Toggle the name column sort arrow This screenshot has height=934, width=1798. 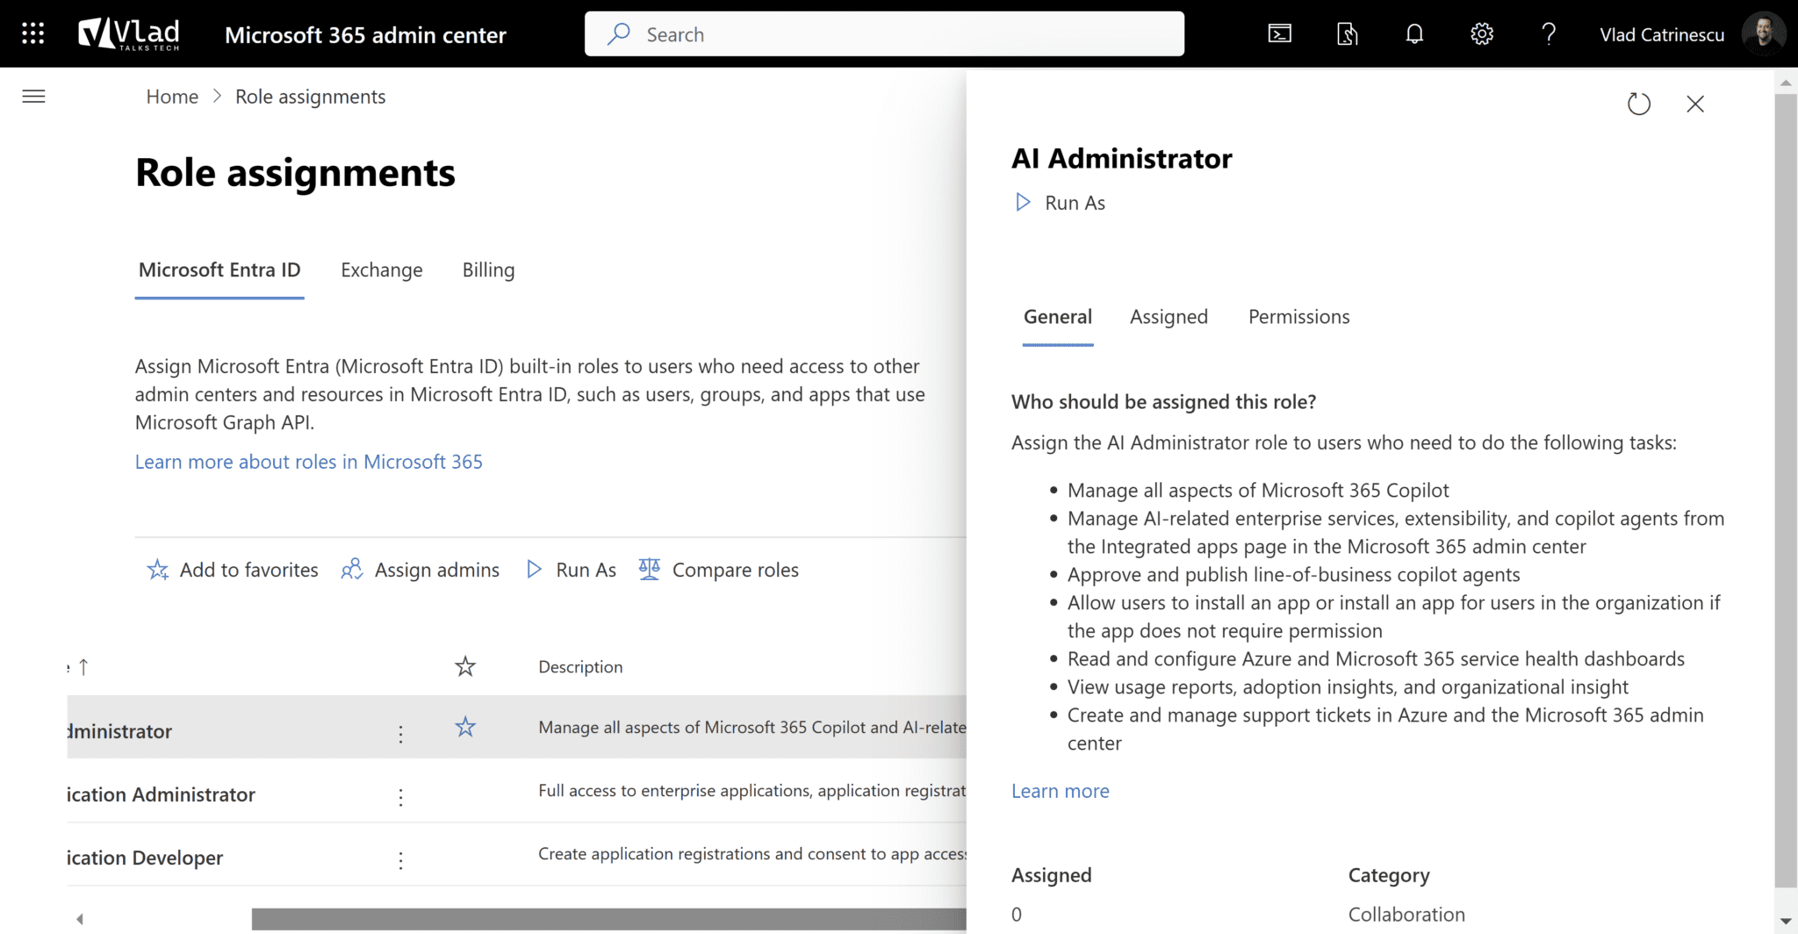pos(82,666)
